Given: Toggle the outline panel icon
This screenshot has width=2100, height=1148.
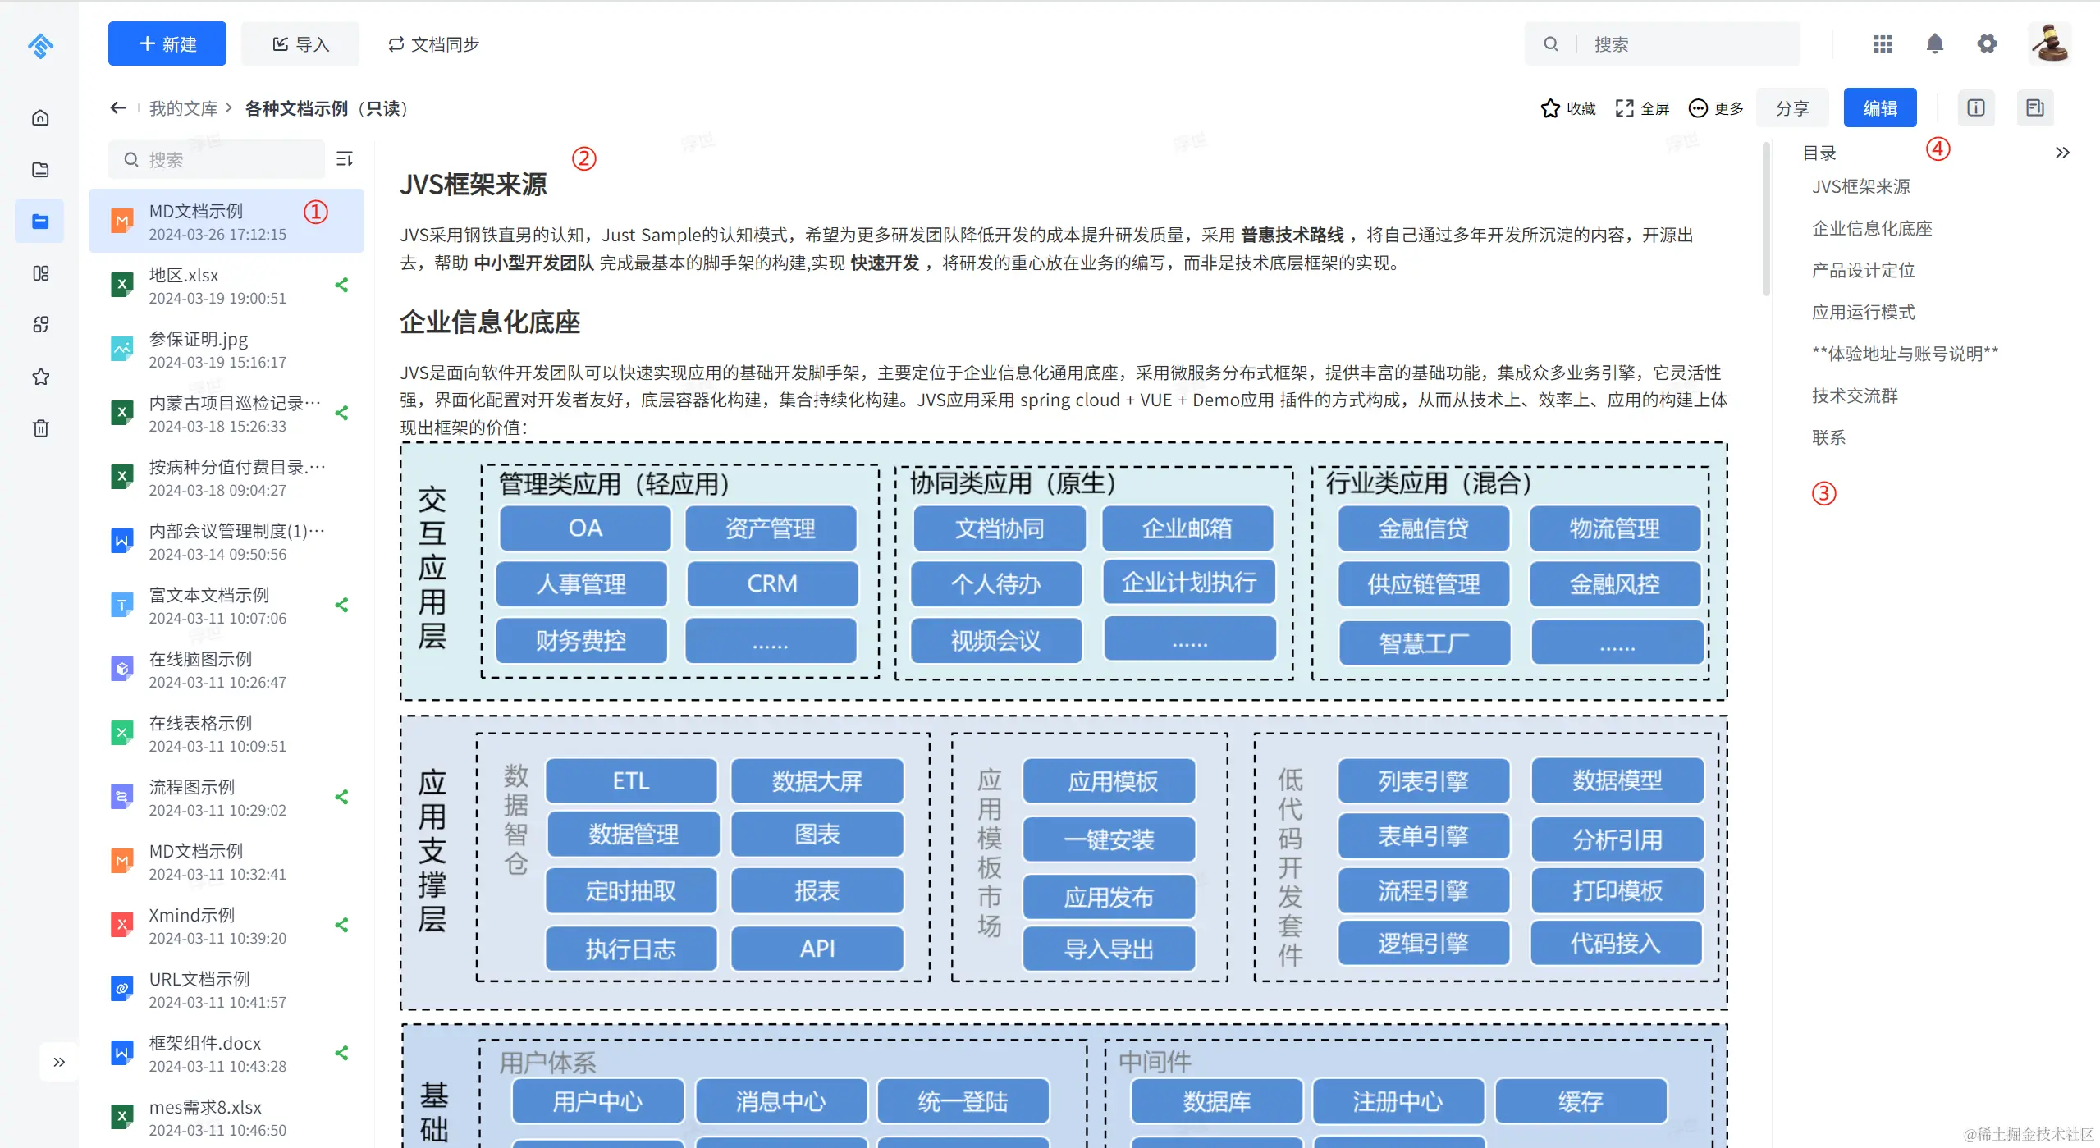Looking at the screenshot, I should coord(2034,107).
